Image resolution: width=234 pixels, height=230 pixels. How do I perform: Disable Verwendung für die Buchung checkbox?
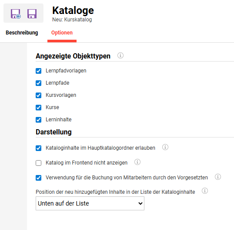39,178
